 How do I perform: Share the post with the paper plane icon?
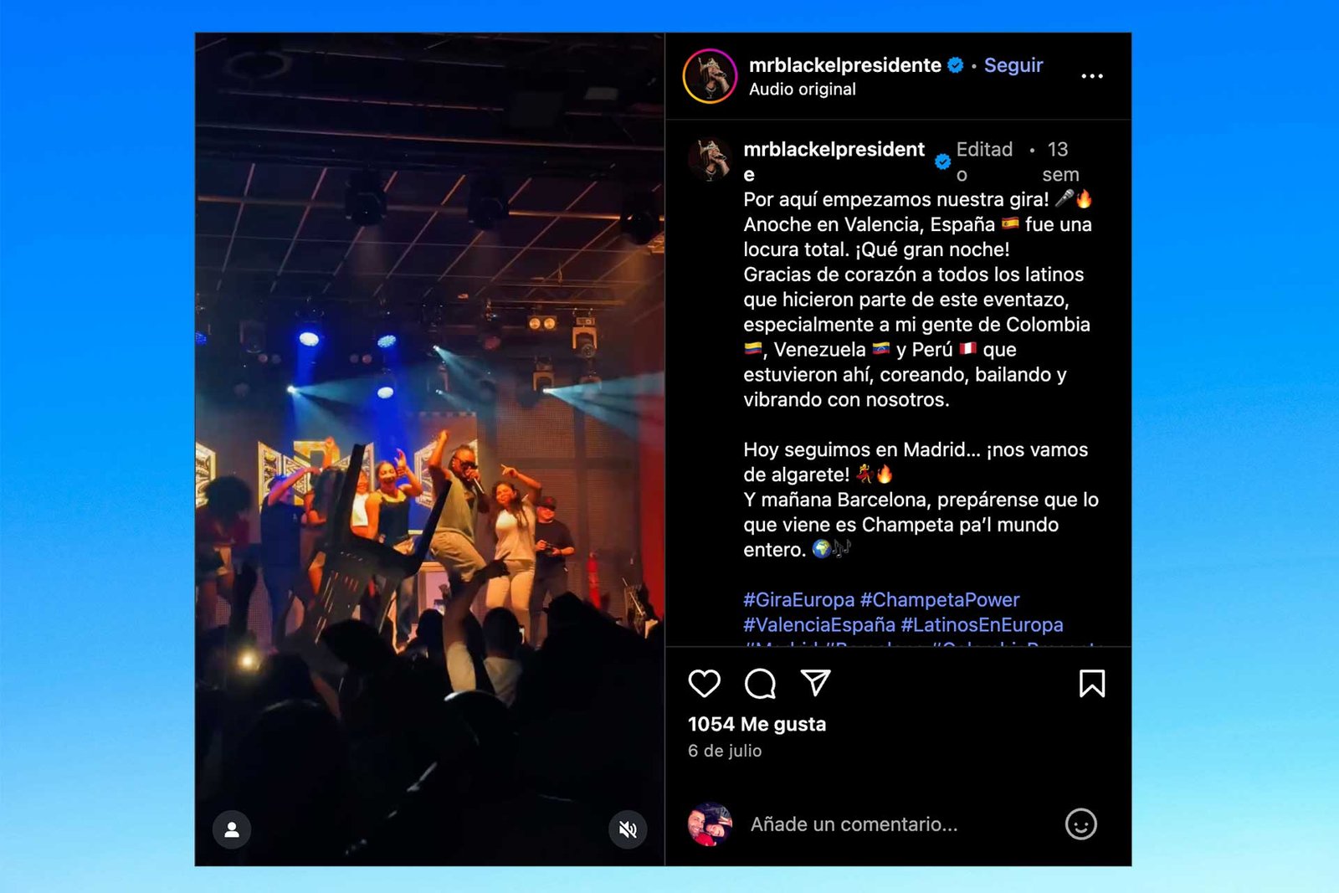click(x=815, y=683)
